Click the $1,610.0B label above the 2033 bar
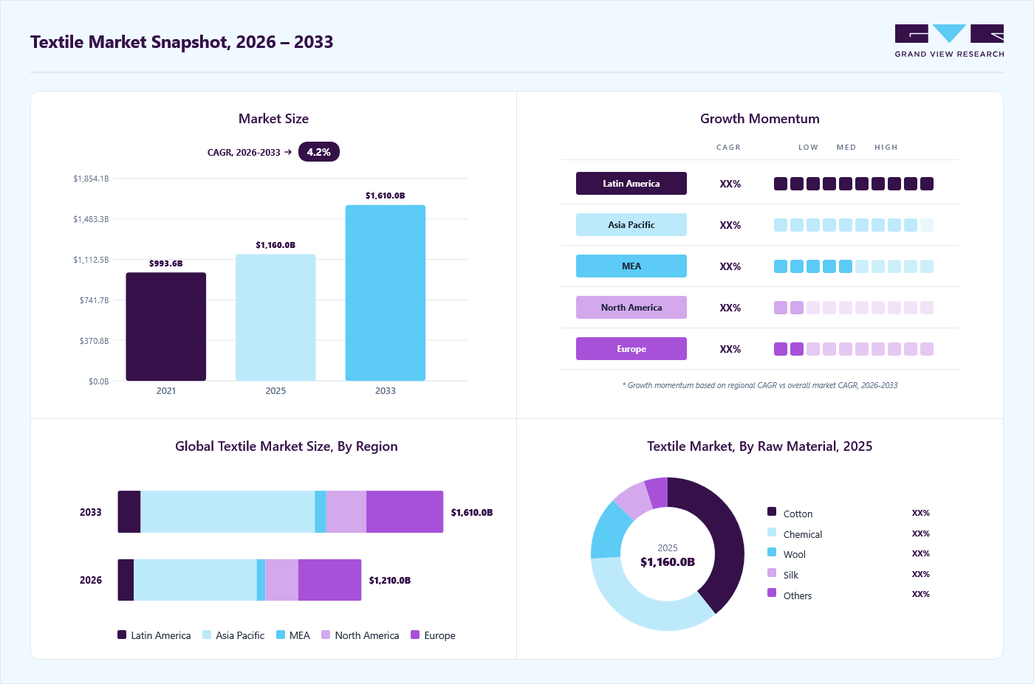Image resolution: width=1034 pixels, height=684 pixels. coord(386,196)
